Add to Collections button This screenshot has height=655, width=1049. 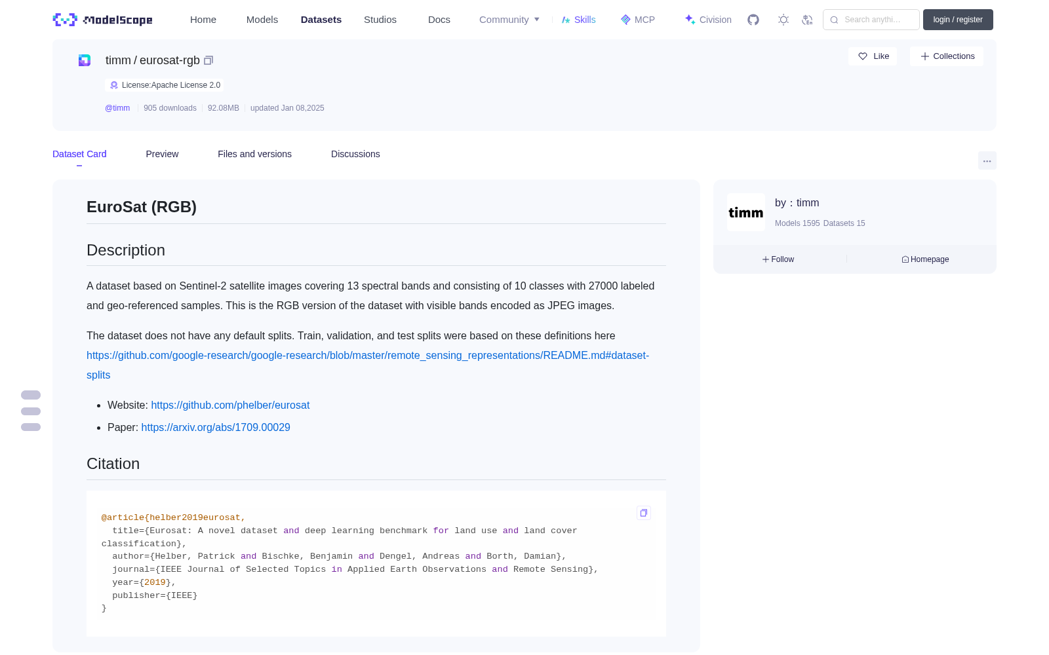point(947,56)
